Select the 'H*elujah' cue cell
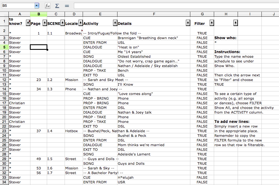This screenshot has height=185, width=279. coord(154,178)
